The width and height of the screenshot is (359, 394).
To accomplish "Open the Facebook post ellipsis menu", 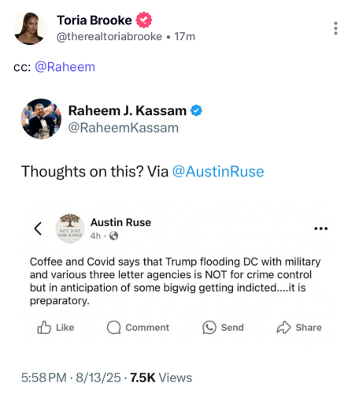I will (321, 229).
